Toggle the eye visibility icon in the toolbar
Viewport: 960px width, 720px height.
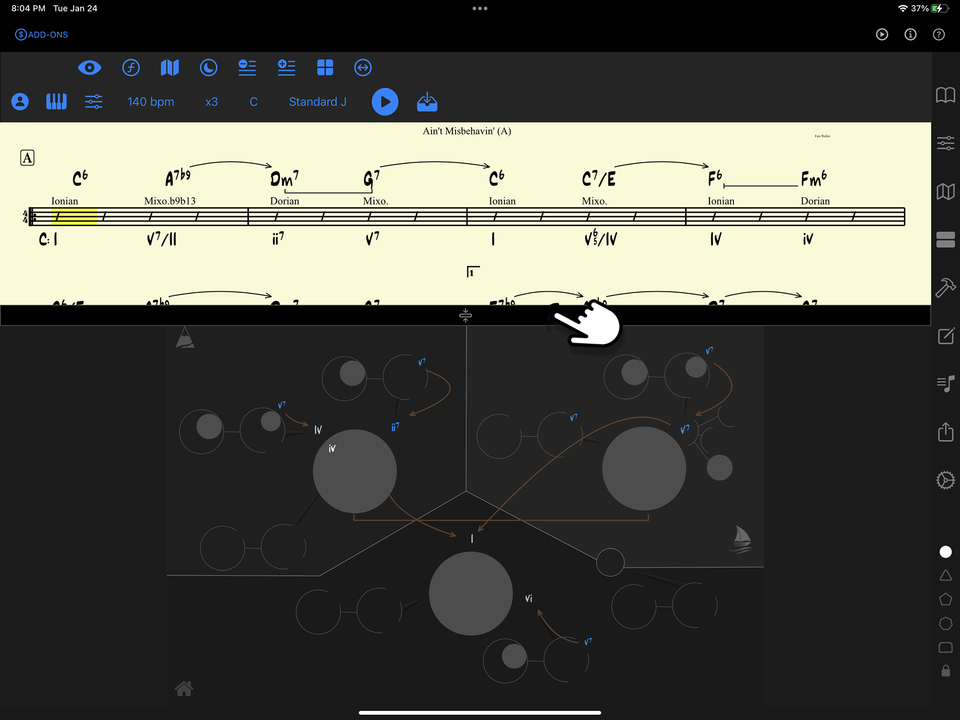(89, 68)
